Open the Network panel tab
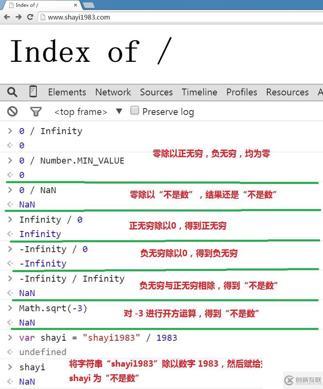Screen dimensions: 323x389 point(113,92)
